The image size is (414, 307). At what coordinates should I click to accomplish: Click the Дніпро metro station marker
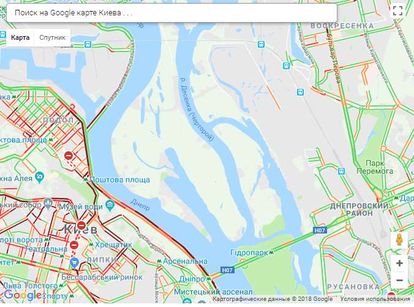click(x=209, y=278)
